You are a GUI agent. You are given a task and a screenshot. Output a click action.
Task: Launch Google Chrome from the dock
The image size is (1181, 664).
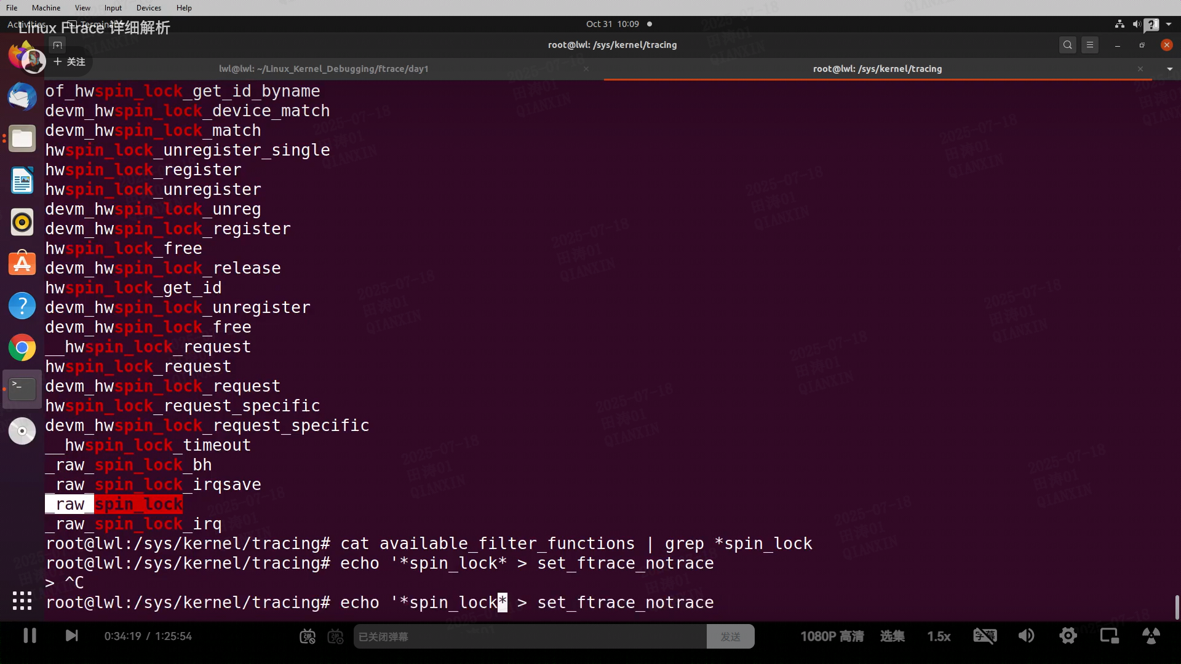pyautogui.click(x=22, y=347)
